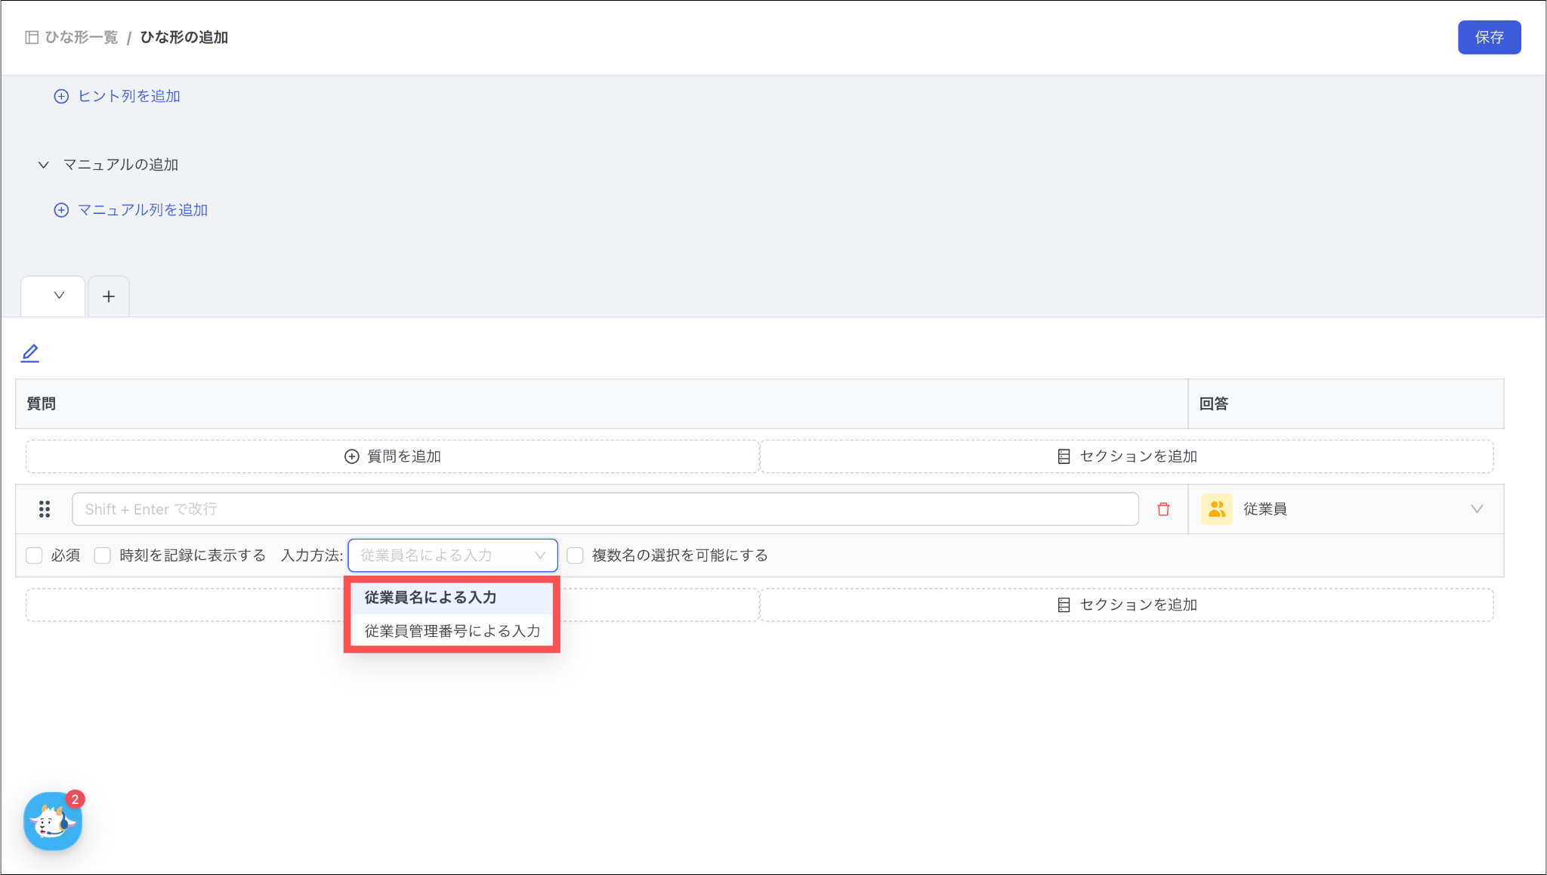Click the pencil edit icon
This screenshot has width=1547, height=875.
click(x=30, y=353)
